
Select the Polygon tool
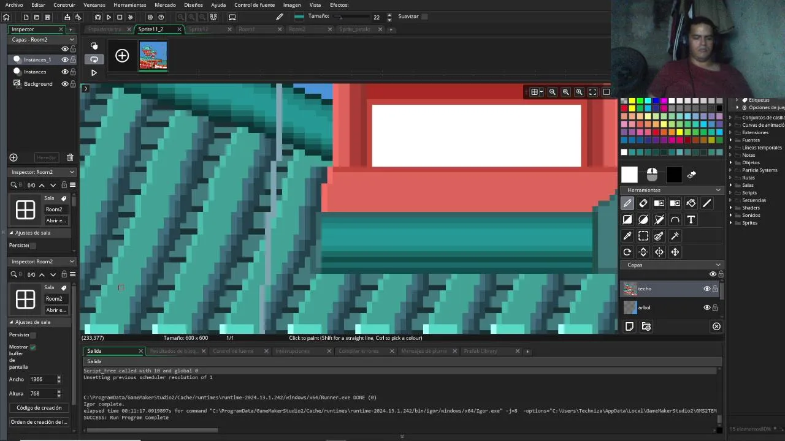(659, 219)
